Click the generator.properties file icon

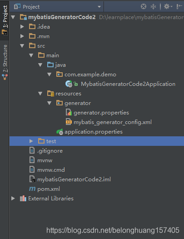pos(69,112)
